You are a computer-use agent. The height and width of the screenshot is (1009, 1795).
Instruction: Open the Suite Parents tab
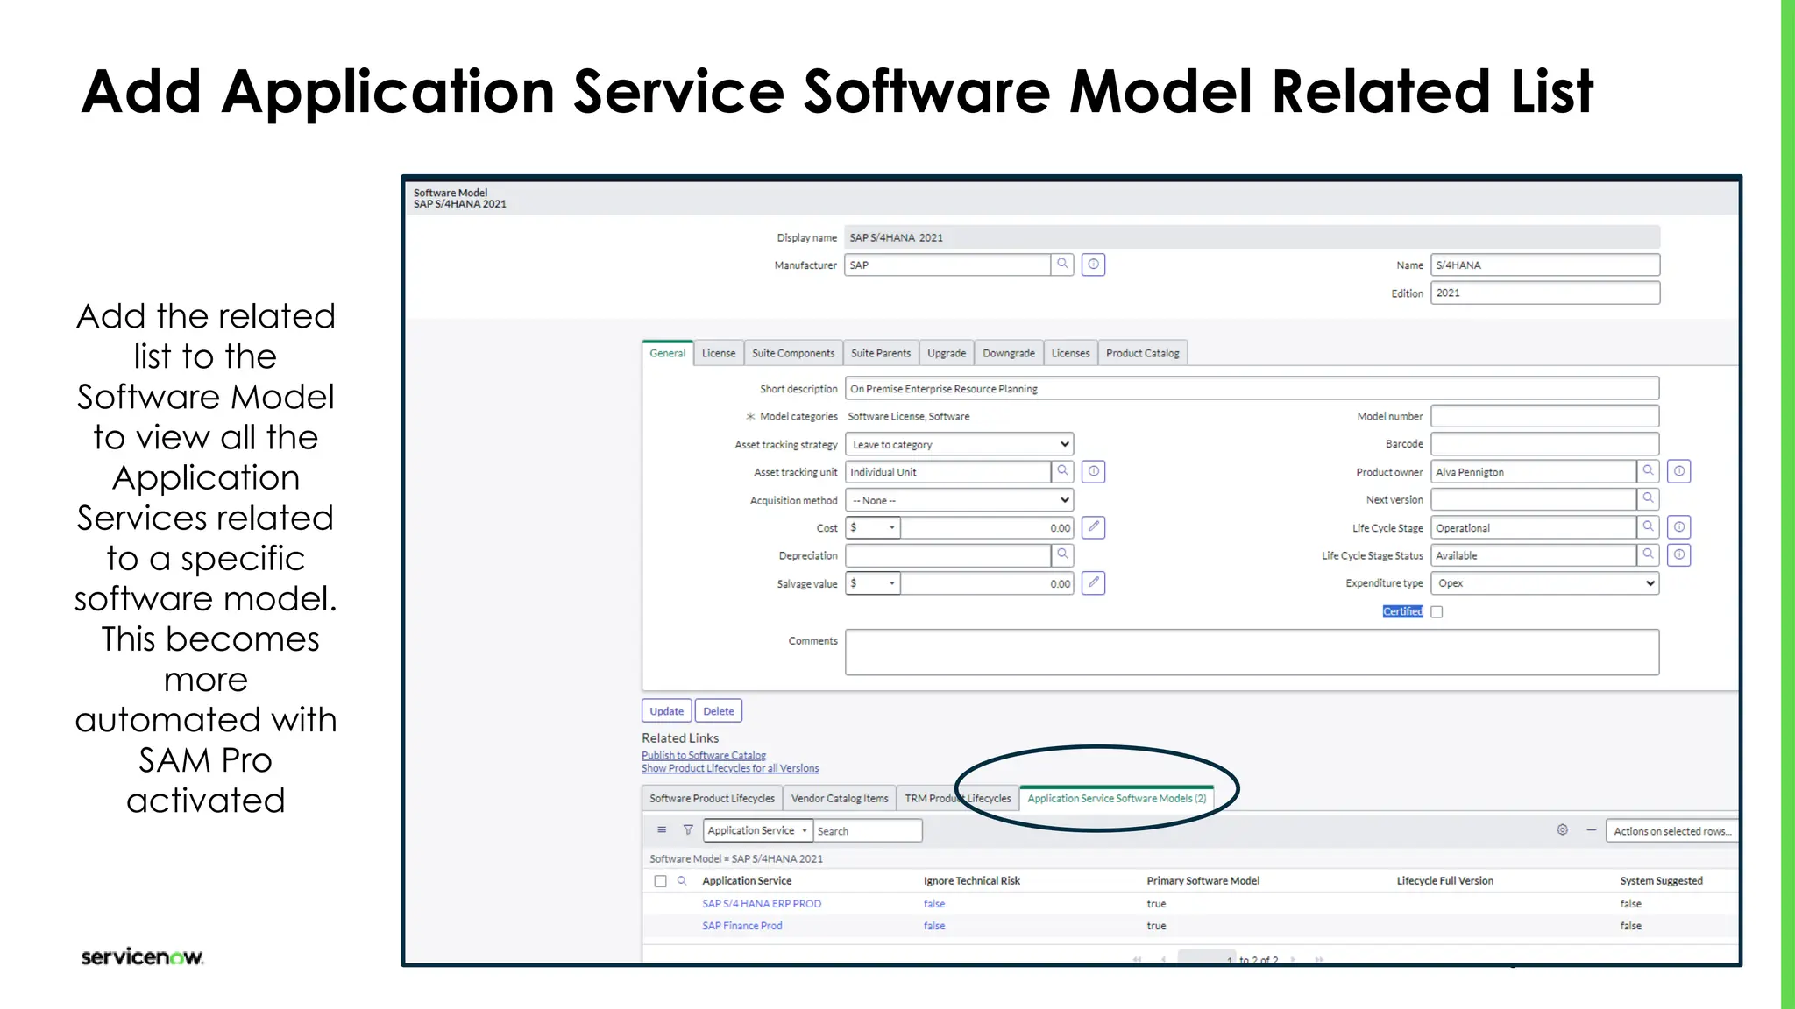(x=881, y=353)
